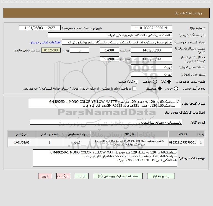The height and width of the screenshot is (206, 213).
Task: Click the 'تاریخ نیاز' column header
Action: click(x=22, y=134)
